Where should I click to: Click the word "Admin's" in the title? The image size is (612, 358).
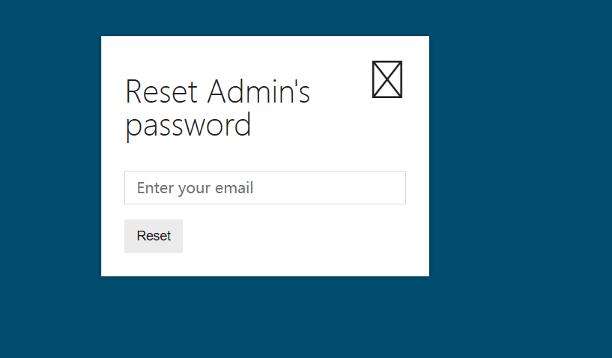258,92
